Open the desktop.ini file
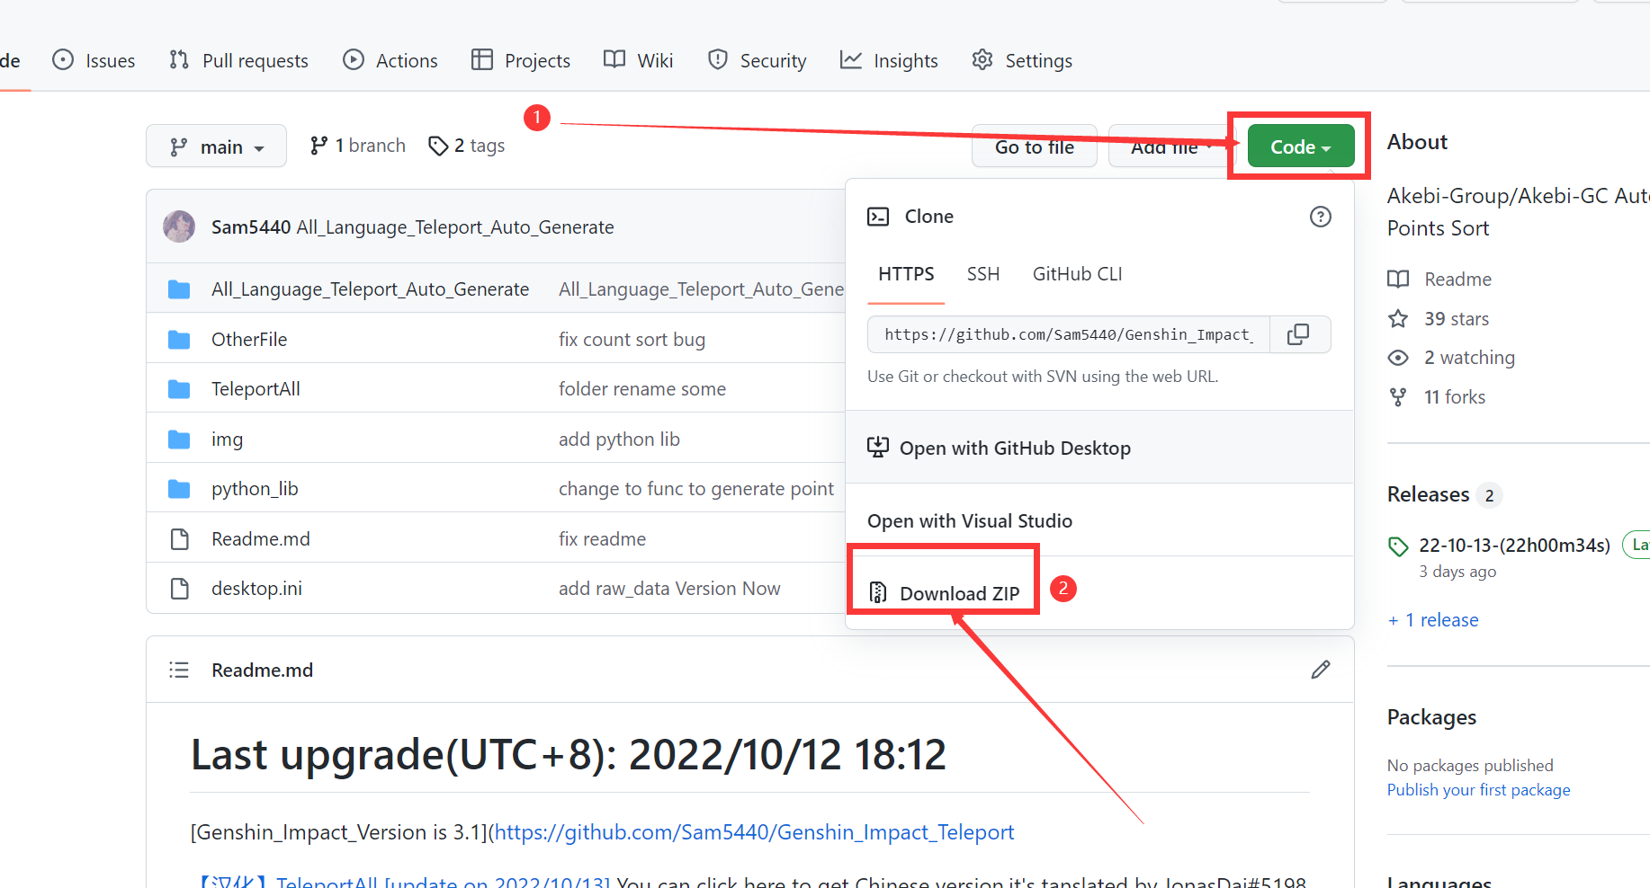The height and width of the screenshot is (888, 1650). (x=256, y=589)
